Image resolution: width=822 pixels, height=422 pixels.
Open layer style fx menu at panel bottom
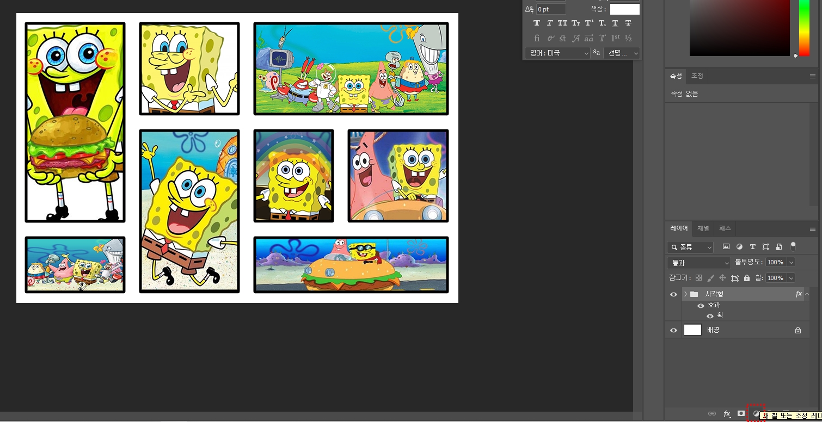(727, 414)
